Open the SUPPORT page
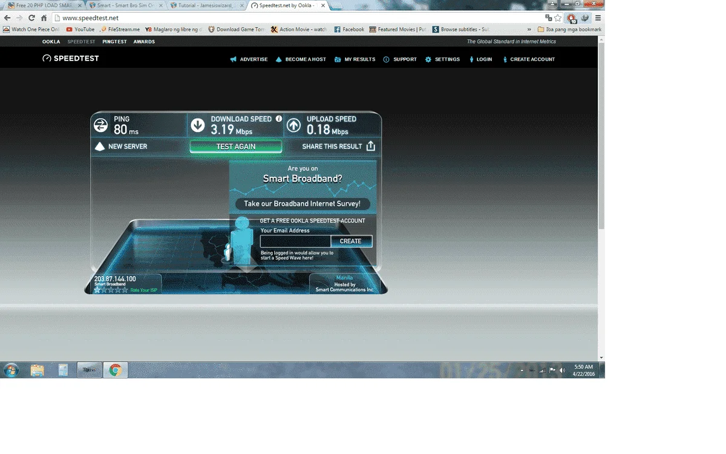The image size is (726, 454). click(400, 59)
